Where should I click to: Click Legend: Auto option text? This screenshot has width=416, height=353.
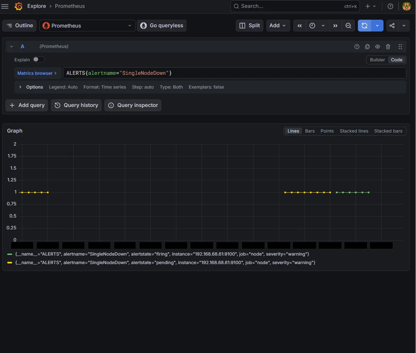point(63,87)
